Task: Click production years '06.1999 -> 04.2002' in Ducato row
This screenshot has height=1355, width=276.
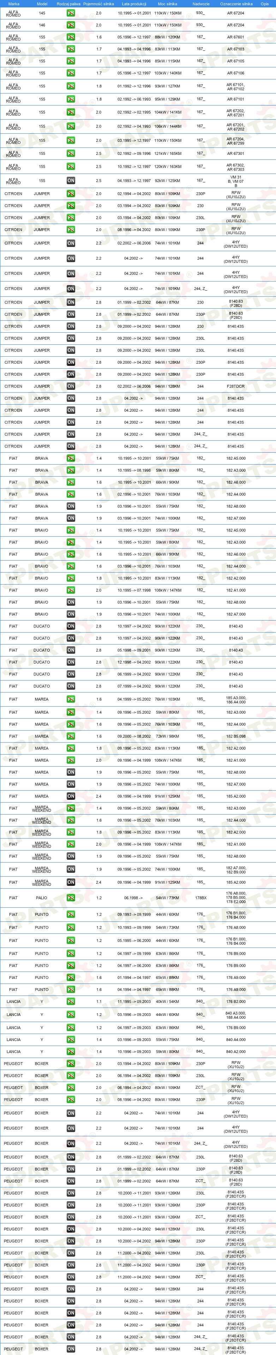Action: coord(134,675)
